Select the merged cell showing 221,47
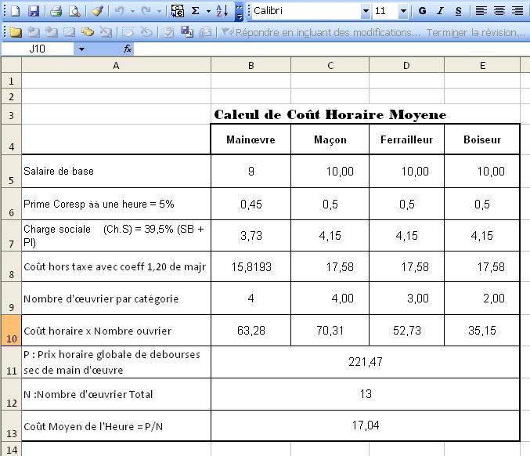This screenshot has height=456, width=530. pyautogui.click(x=366, y=362)
